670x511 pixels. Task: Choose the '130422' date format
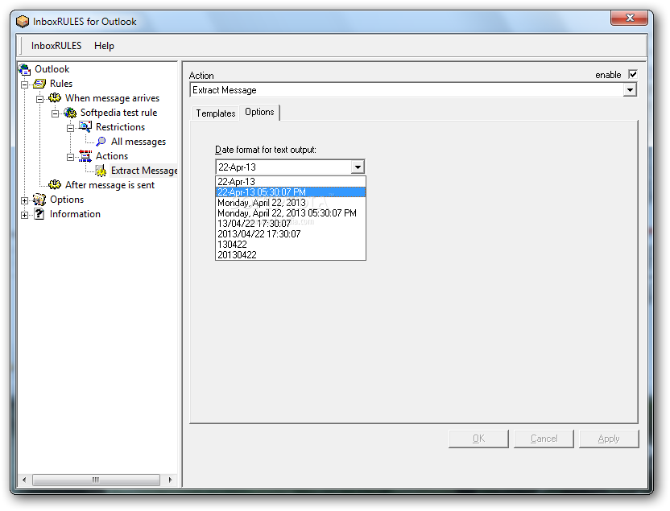pos(291,245)
